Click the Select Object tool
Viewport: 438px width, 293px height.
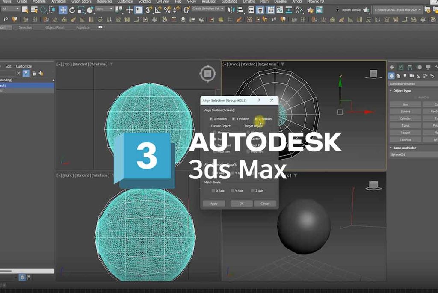pos(25,10)
